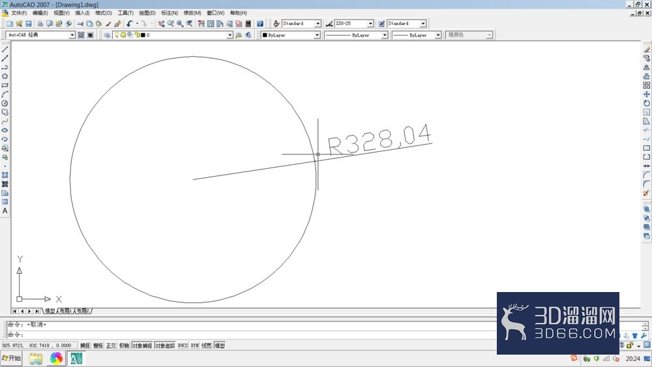The height and width of the screenshot is (367, 652).
Task: Toggle 对象捕捉 object snap in status bar
Action: (x=142, y=345)
